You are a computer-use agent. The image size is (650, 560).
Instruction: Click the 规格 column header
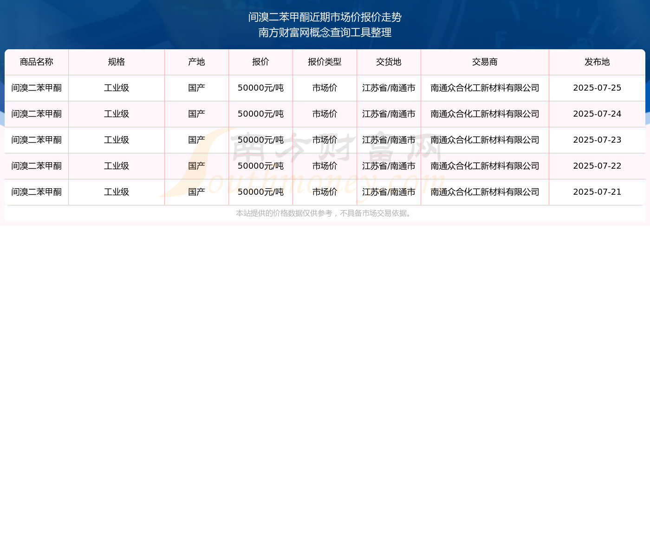tap(117, 62)
